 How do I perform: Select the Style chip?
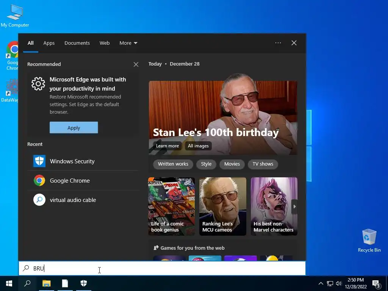click(x=206, y=164)
